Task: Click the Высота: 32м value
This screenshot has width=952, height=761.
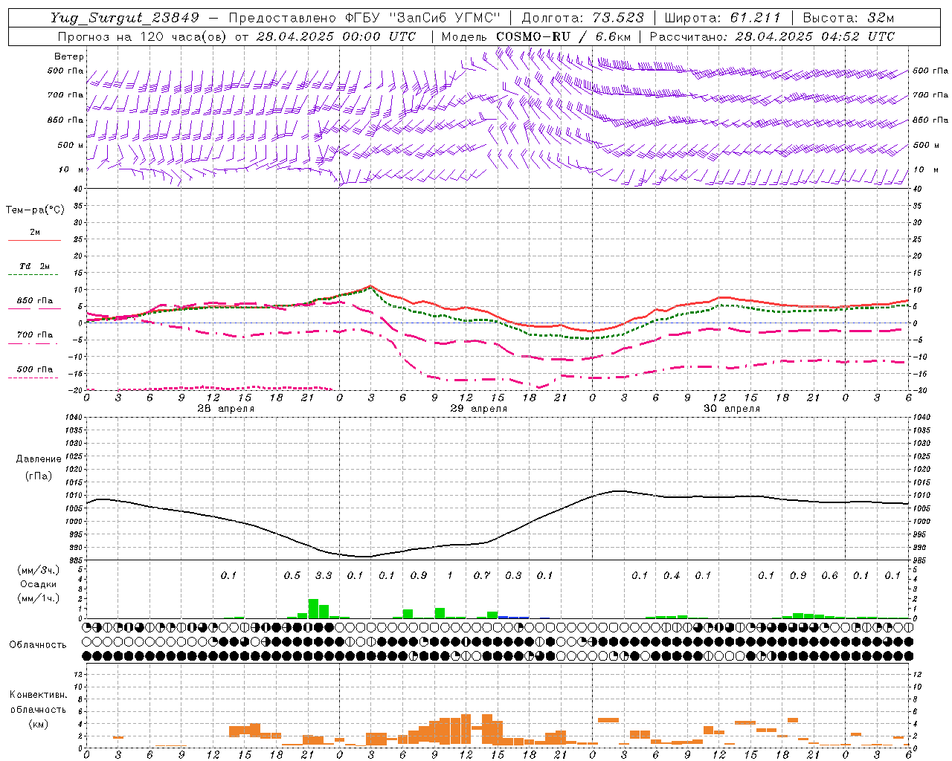Action: (x=847, y=18)
